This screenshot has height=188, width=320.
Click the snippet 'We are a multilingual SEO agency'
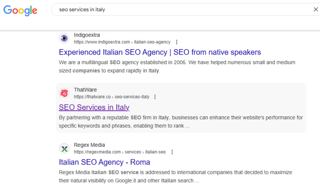pos(177,67)
